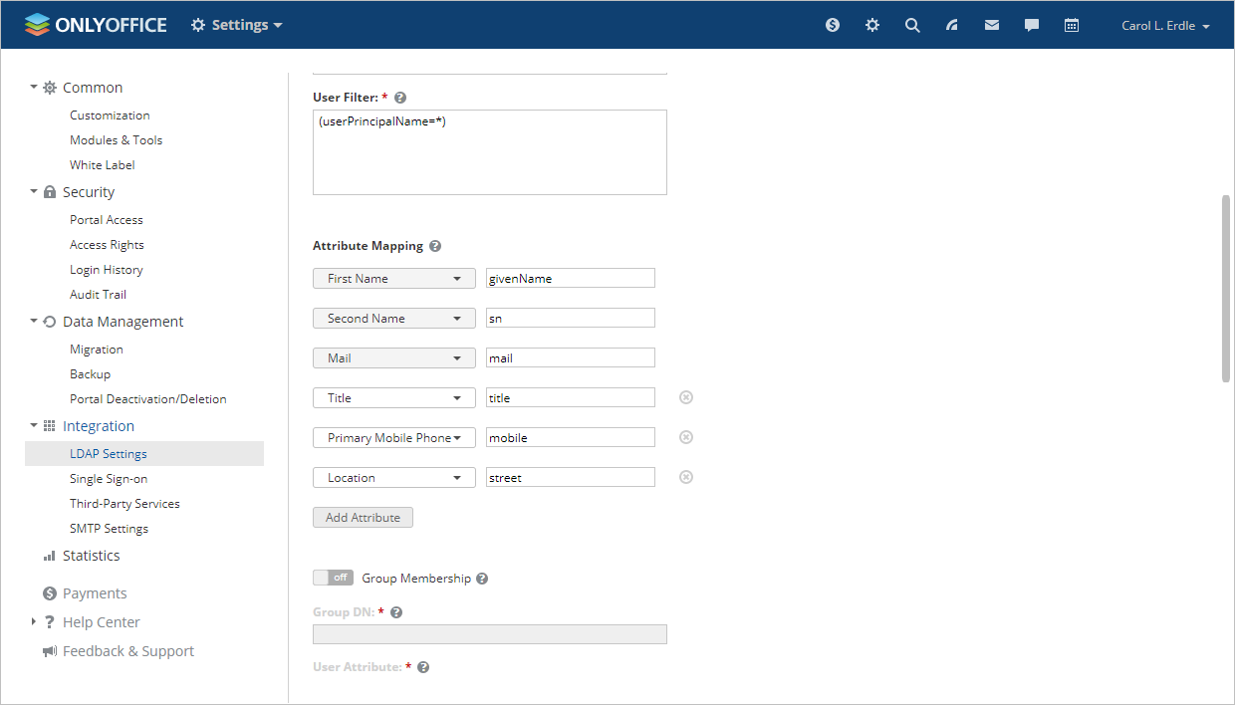
Task: Remove the Title attribute mapping row
Action: (x=685, y=396)
